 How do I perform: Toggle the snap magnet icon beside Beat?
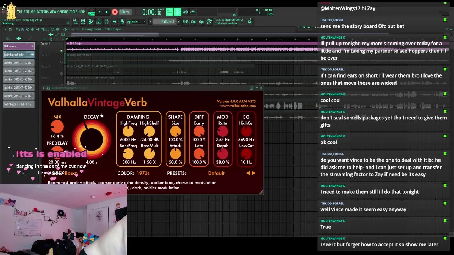tap(129, 22)
